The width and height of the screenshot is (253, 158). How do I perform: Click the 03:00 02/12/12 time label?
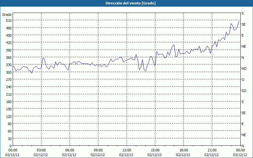[x=41, y=153]
